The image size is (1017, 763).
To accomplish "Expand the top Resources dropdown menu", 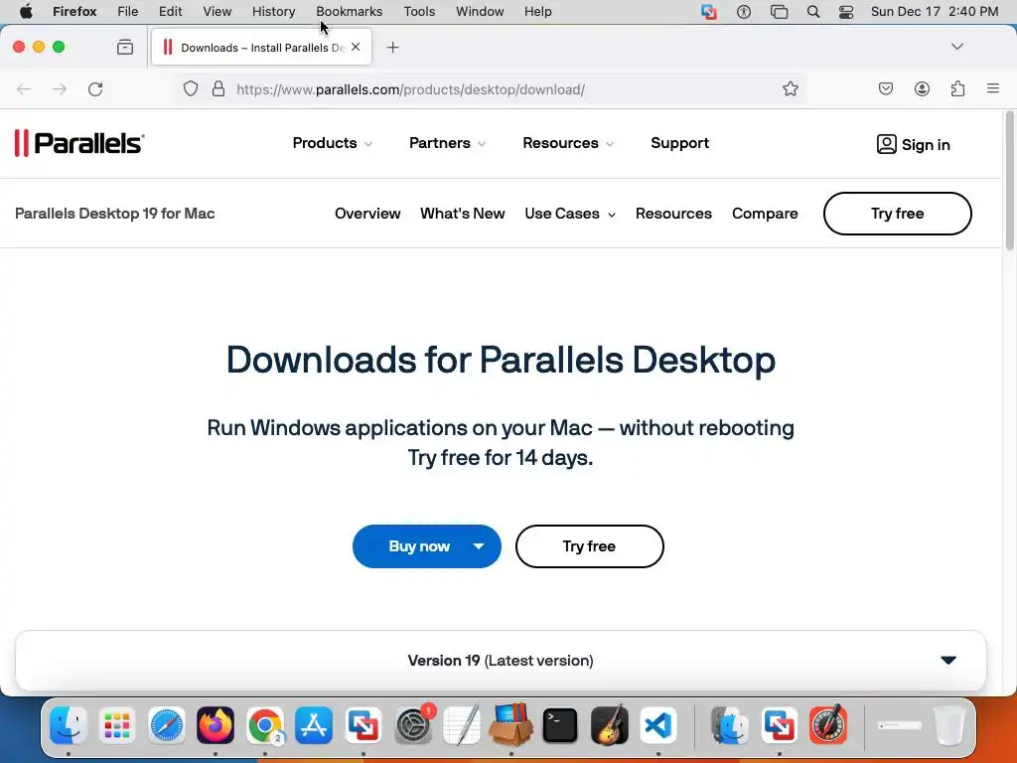I will click(568, 143).
